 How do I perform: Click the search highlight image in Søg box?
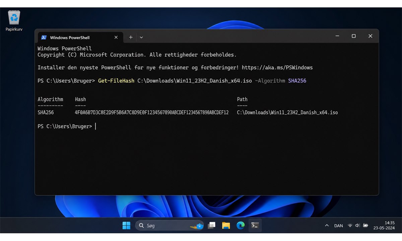click(197, 226)
